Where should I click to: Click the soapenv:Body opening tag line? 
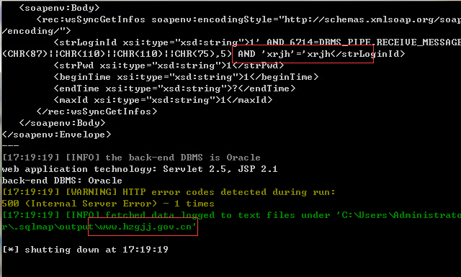click(x=59, y=8)
